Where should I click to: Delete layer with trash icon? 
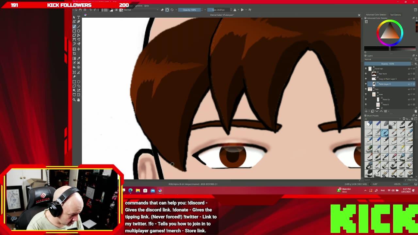[416, 111]
